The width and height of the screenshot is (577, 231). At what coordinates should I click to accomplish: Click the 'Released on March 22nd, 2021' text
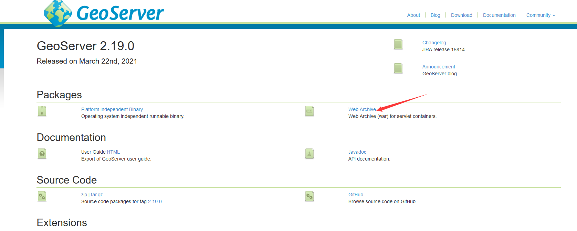[x=87, y=61]
